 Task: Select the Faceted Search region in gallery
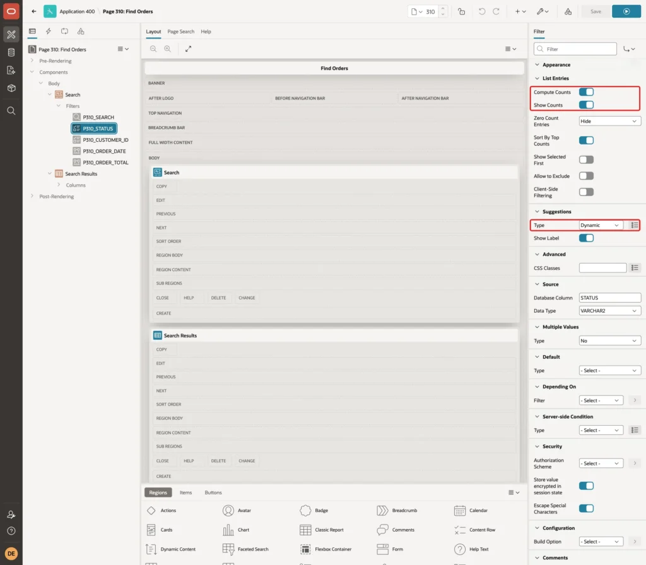pos(245,549)
